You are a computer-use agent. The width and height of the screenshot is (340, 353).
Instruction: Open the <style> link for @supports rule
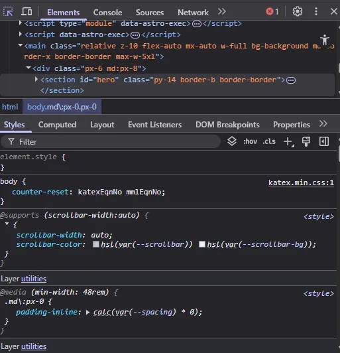pyautogui.click(x=319, y=216)
